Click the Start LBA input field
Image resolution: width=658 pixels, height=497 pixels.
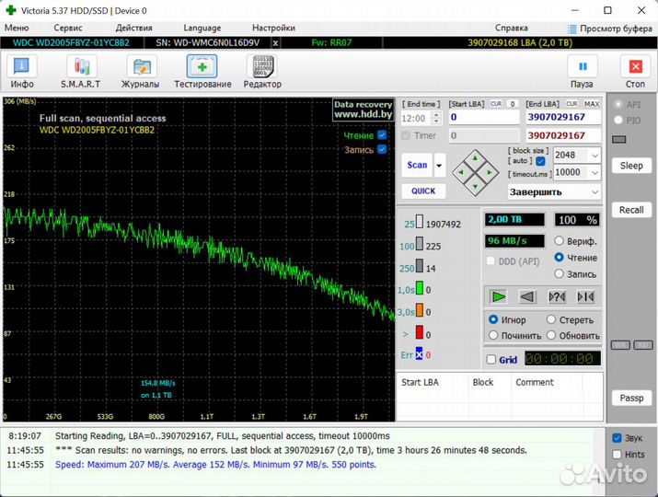484,117
